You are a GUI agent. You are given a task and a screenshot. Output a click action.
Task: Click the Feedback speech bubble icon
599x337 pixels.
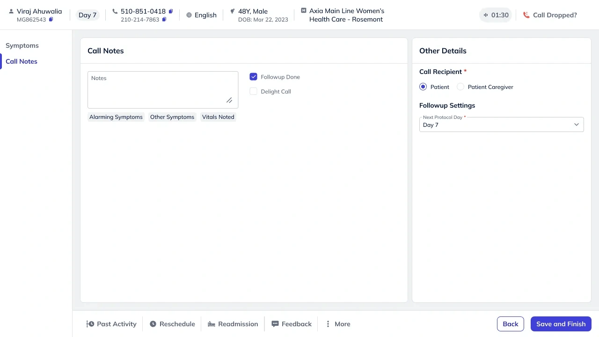coord(275,324)
